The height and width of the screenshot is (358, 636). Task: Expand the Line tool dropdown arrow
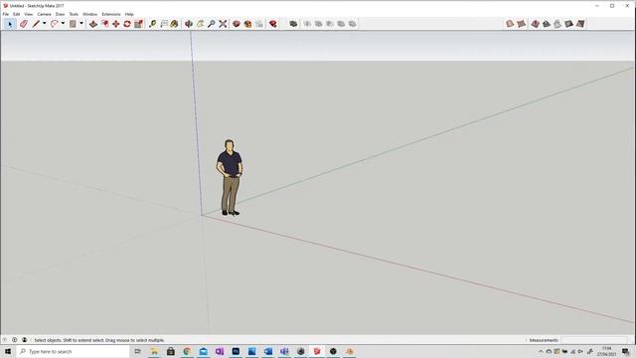(x=44, y=24)
